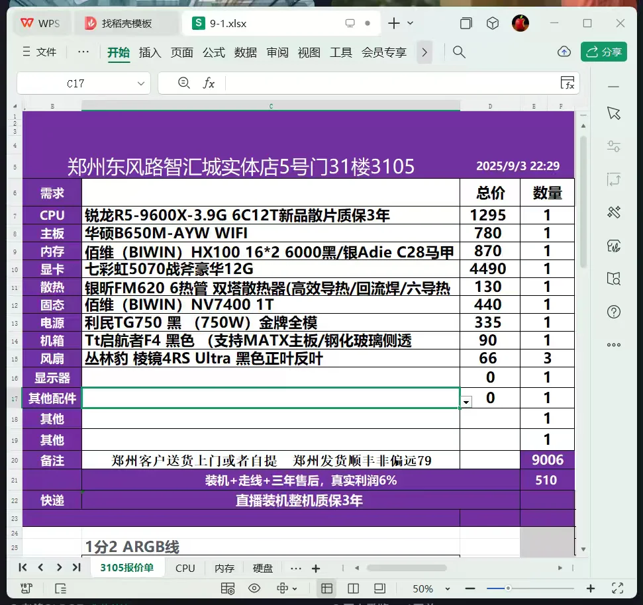
Task: Go to previous sheet arrow
Action: pos(40,567)
